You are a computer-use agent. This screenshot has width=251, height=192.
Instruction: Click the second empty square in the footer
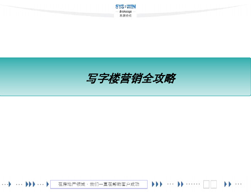click(x=214, y=184)
